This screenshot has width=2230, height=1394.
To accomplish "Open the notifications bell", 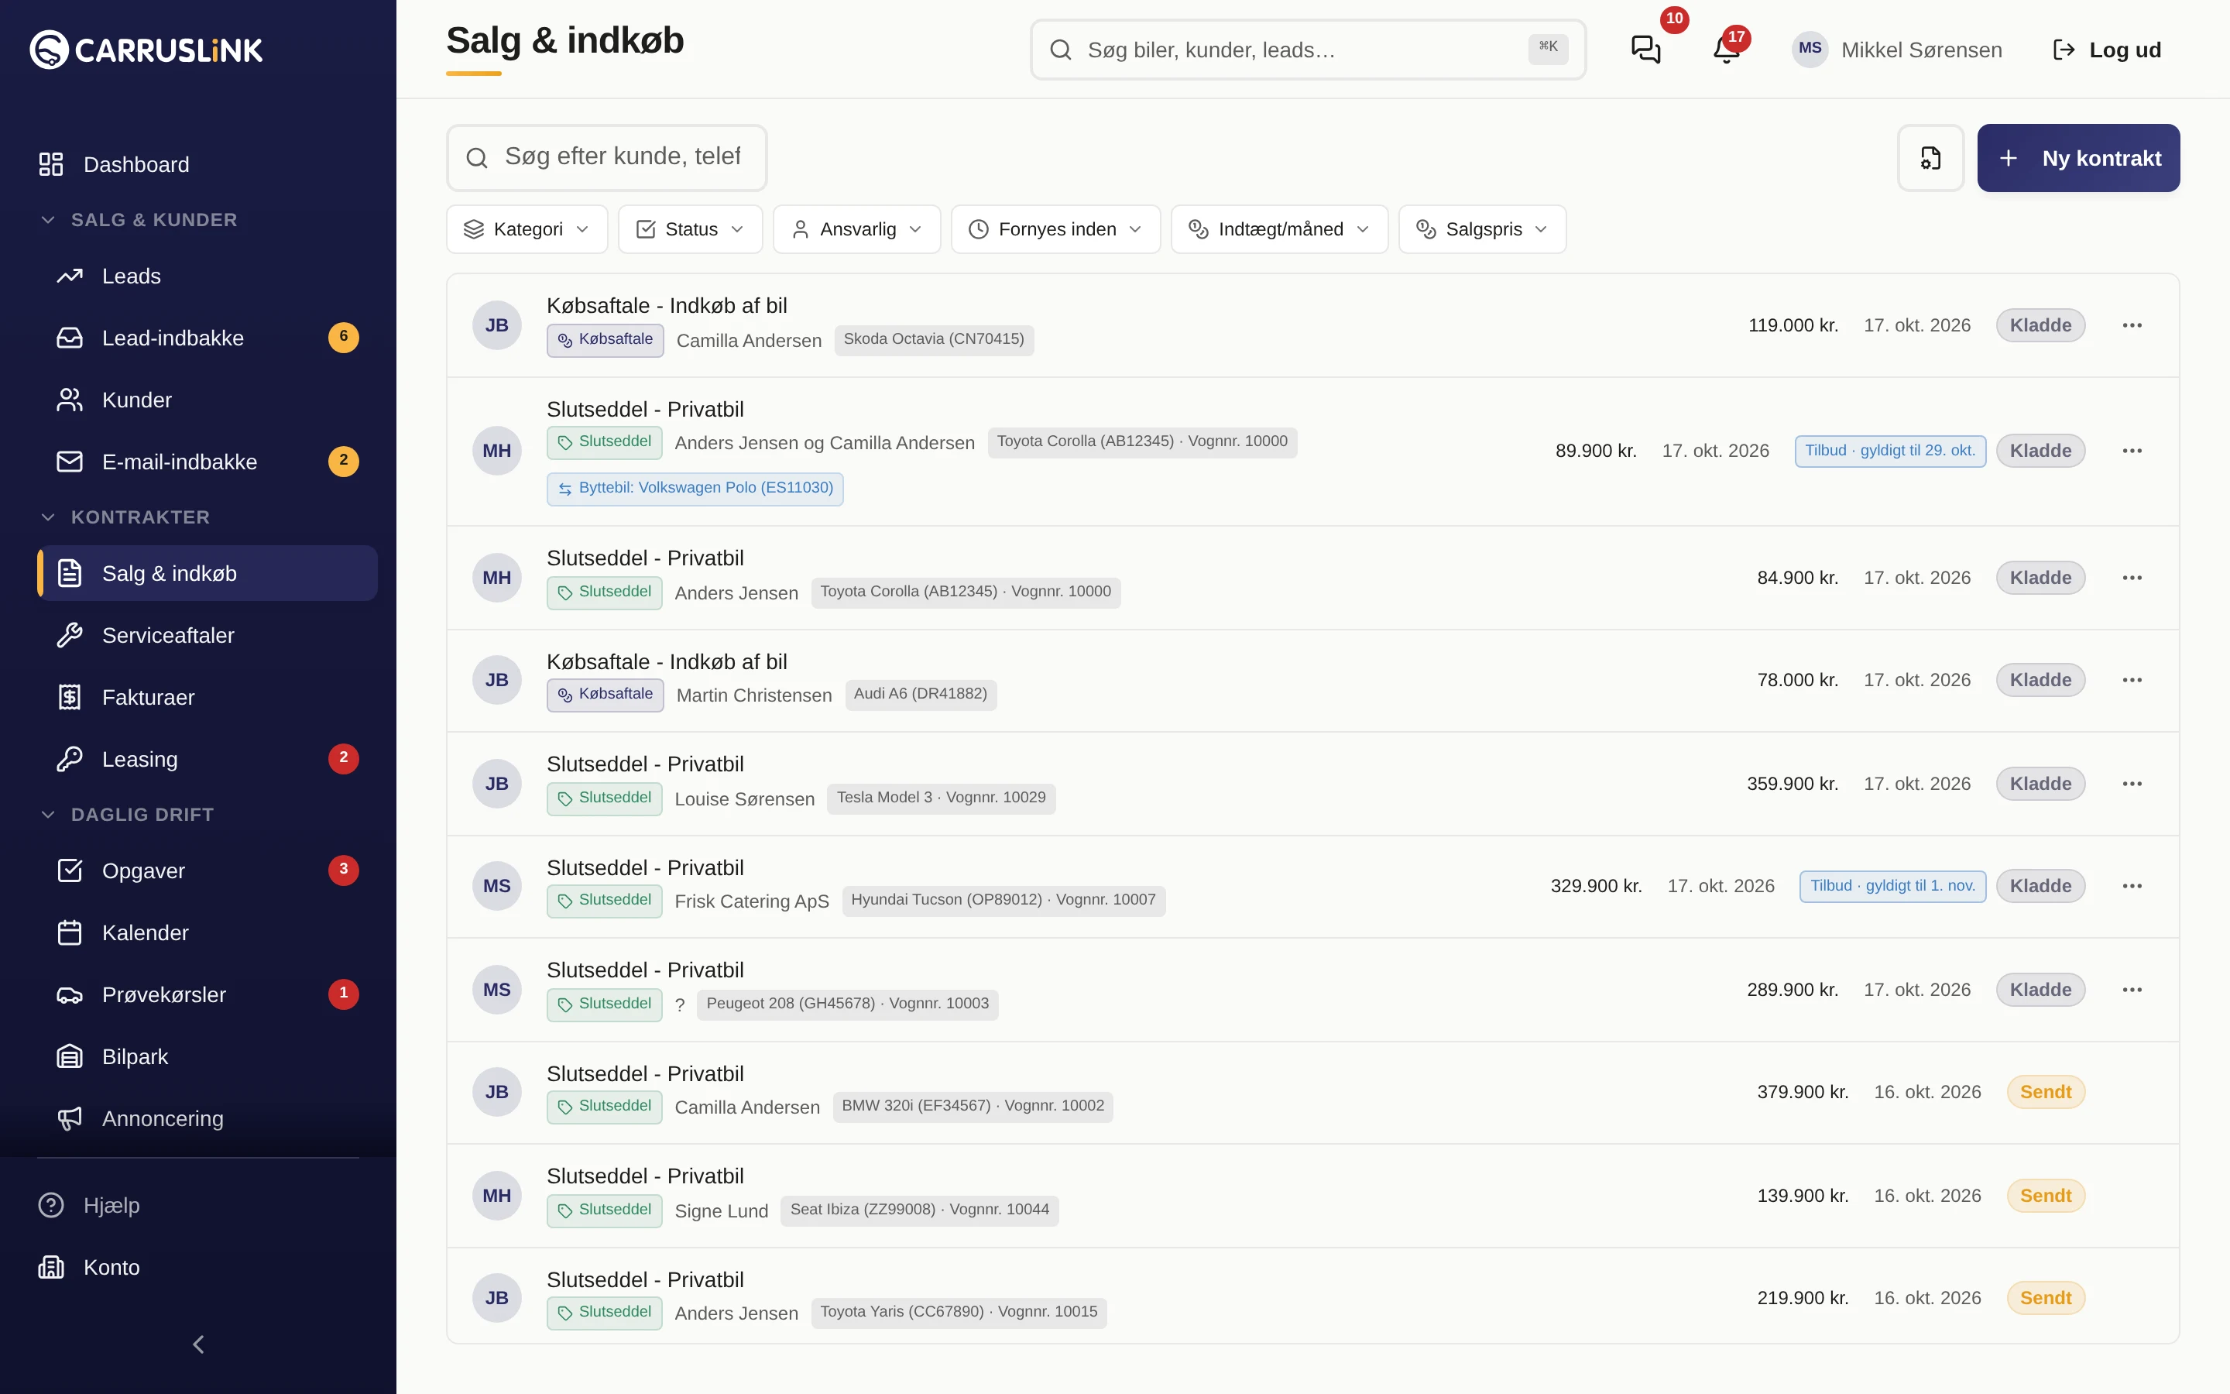I will coord(1727,50).
